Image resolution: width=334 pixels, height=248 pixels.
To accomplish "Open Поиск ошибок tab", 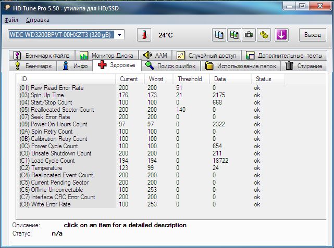I will (x=171, y=66).
